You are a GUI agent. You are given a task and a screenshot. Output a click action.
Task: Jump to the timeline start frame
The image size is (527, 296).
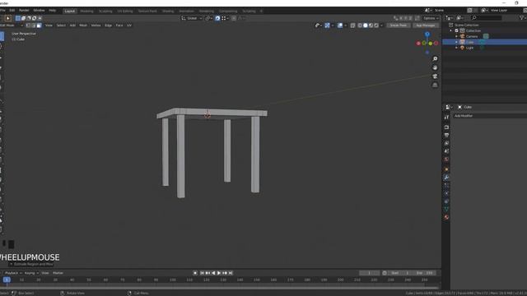[202, 273]
